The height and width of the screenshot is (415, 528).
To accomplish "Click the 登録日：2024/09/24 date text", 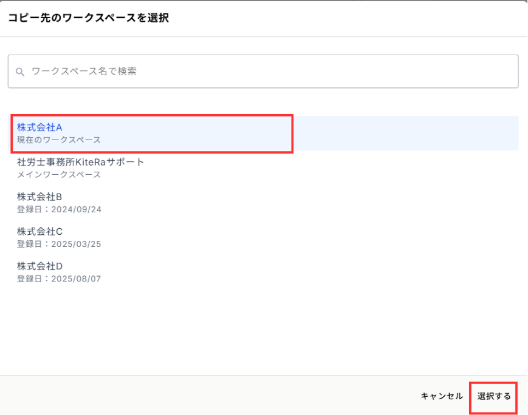I will coord(59,209).
